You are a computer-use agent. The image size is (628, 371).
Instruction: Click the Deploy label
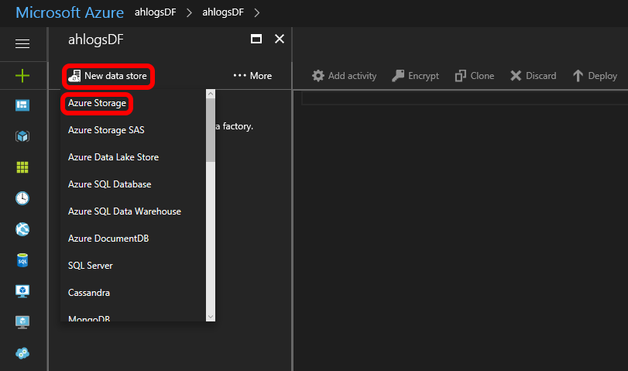click(602, 76)
